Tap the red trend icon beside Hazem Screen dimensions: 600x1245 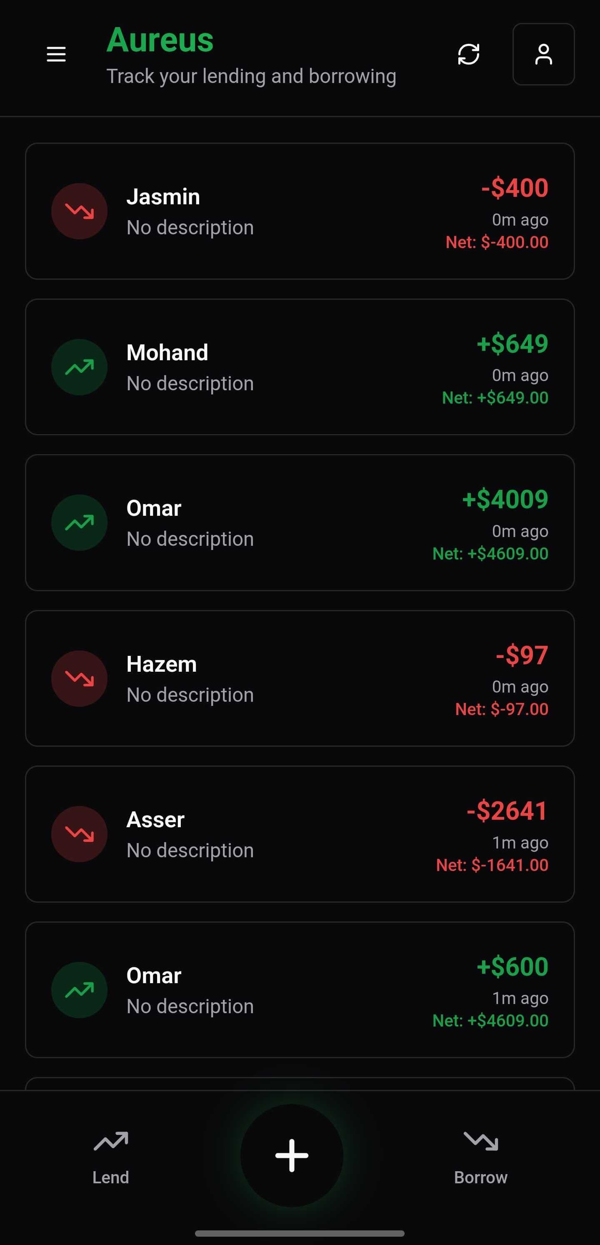click(79, 678)
